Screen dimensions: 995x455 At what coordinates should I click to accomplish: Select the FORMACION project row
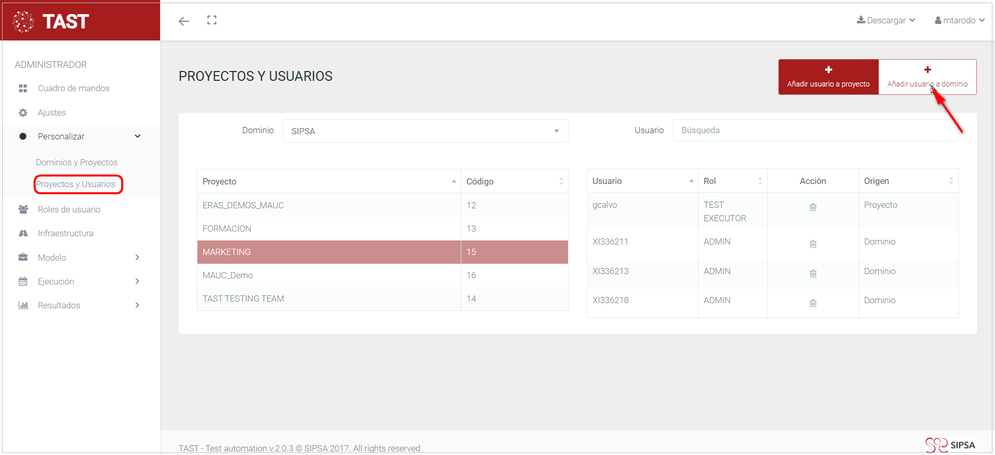(x=329, y=229)
